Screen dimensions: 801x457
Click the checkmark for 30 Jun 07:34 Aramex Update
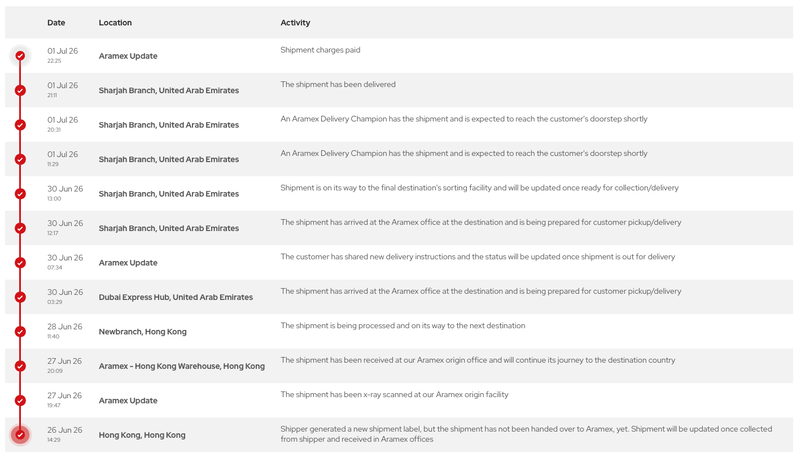[20, 263]
